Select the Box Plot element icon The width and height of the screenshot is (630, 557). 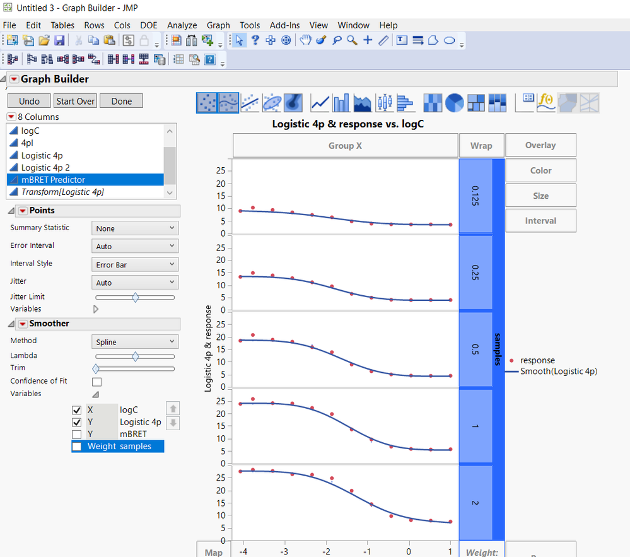[x=383, y=102]
